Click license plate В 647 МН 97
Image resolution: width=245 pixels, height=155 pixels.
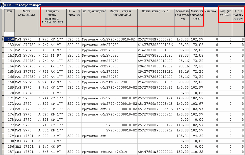50,147
